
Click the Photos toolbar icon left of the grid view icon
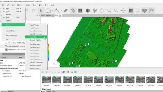tap(72, 72)
